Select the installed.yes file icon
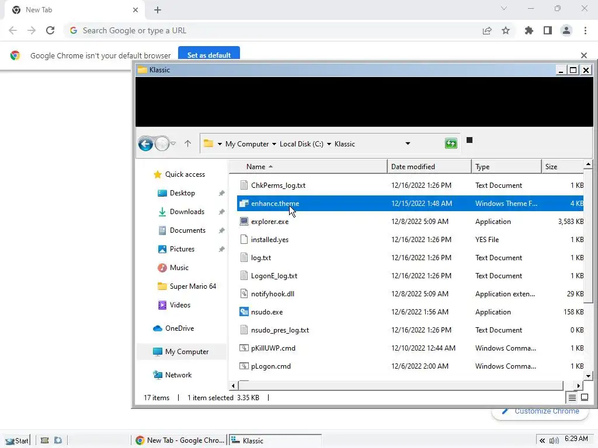Screen dimensions: 598x448 pyautogui.click(x=244, y=240)
